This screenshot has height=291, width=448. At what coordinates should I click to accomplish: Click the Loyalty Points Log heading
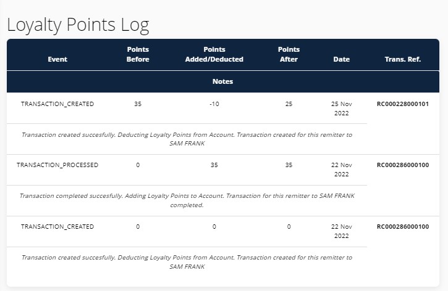tap(78, 25)
